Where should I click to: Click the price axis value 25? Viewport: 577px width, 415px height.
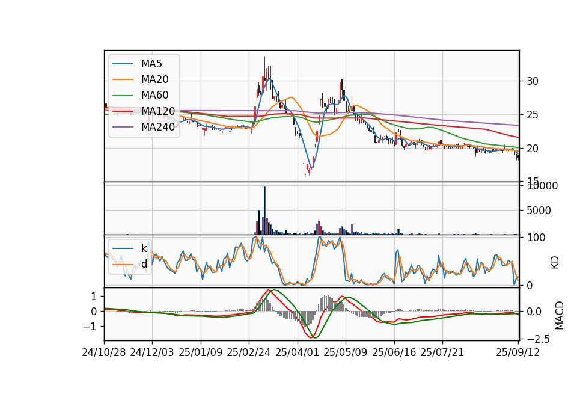pyautogui.click(x=533, y=115)
